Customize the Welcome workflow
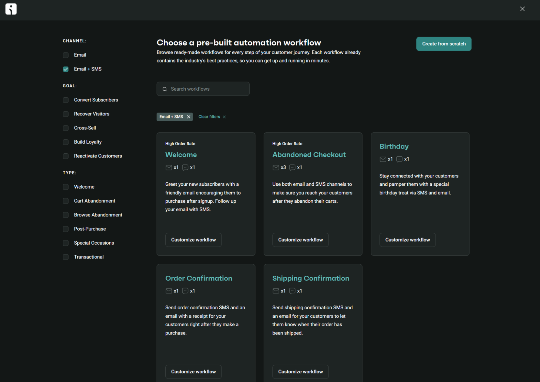 tap(193, 240)
